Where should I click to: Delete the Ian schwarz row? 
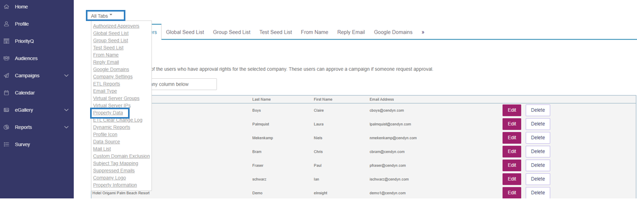537,179
